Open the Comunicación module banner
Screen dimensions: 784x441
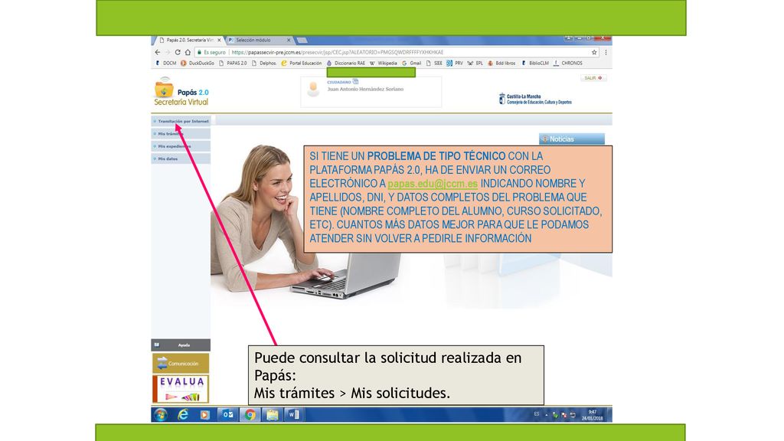(181, 363)
